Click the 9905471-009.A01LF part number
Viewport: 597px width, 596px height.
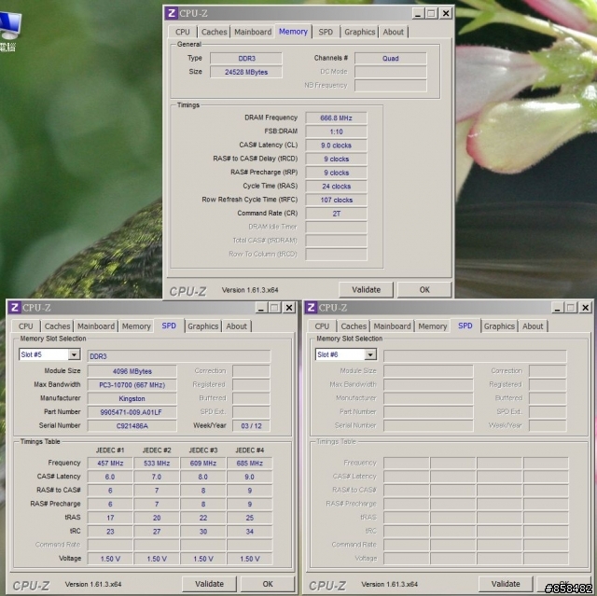point(132,412)
